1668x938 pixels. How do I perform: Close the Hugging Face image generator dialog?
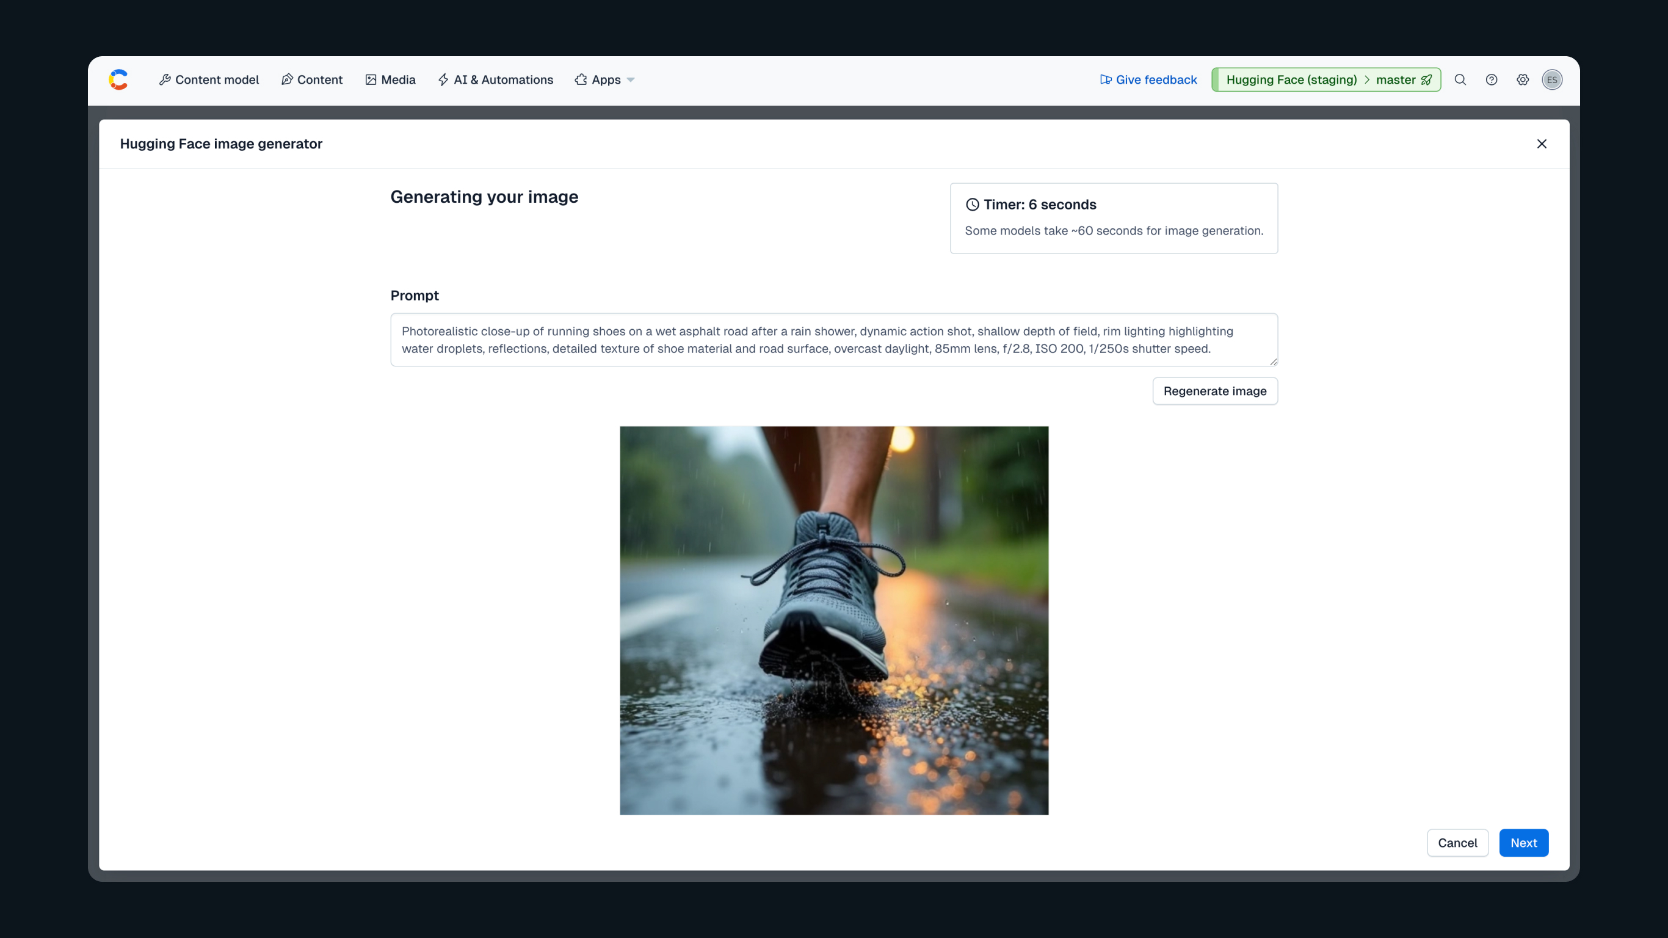point(1541,144)
